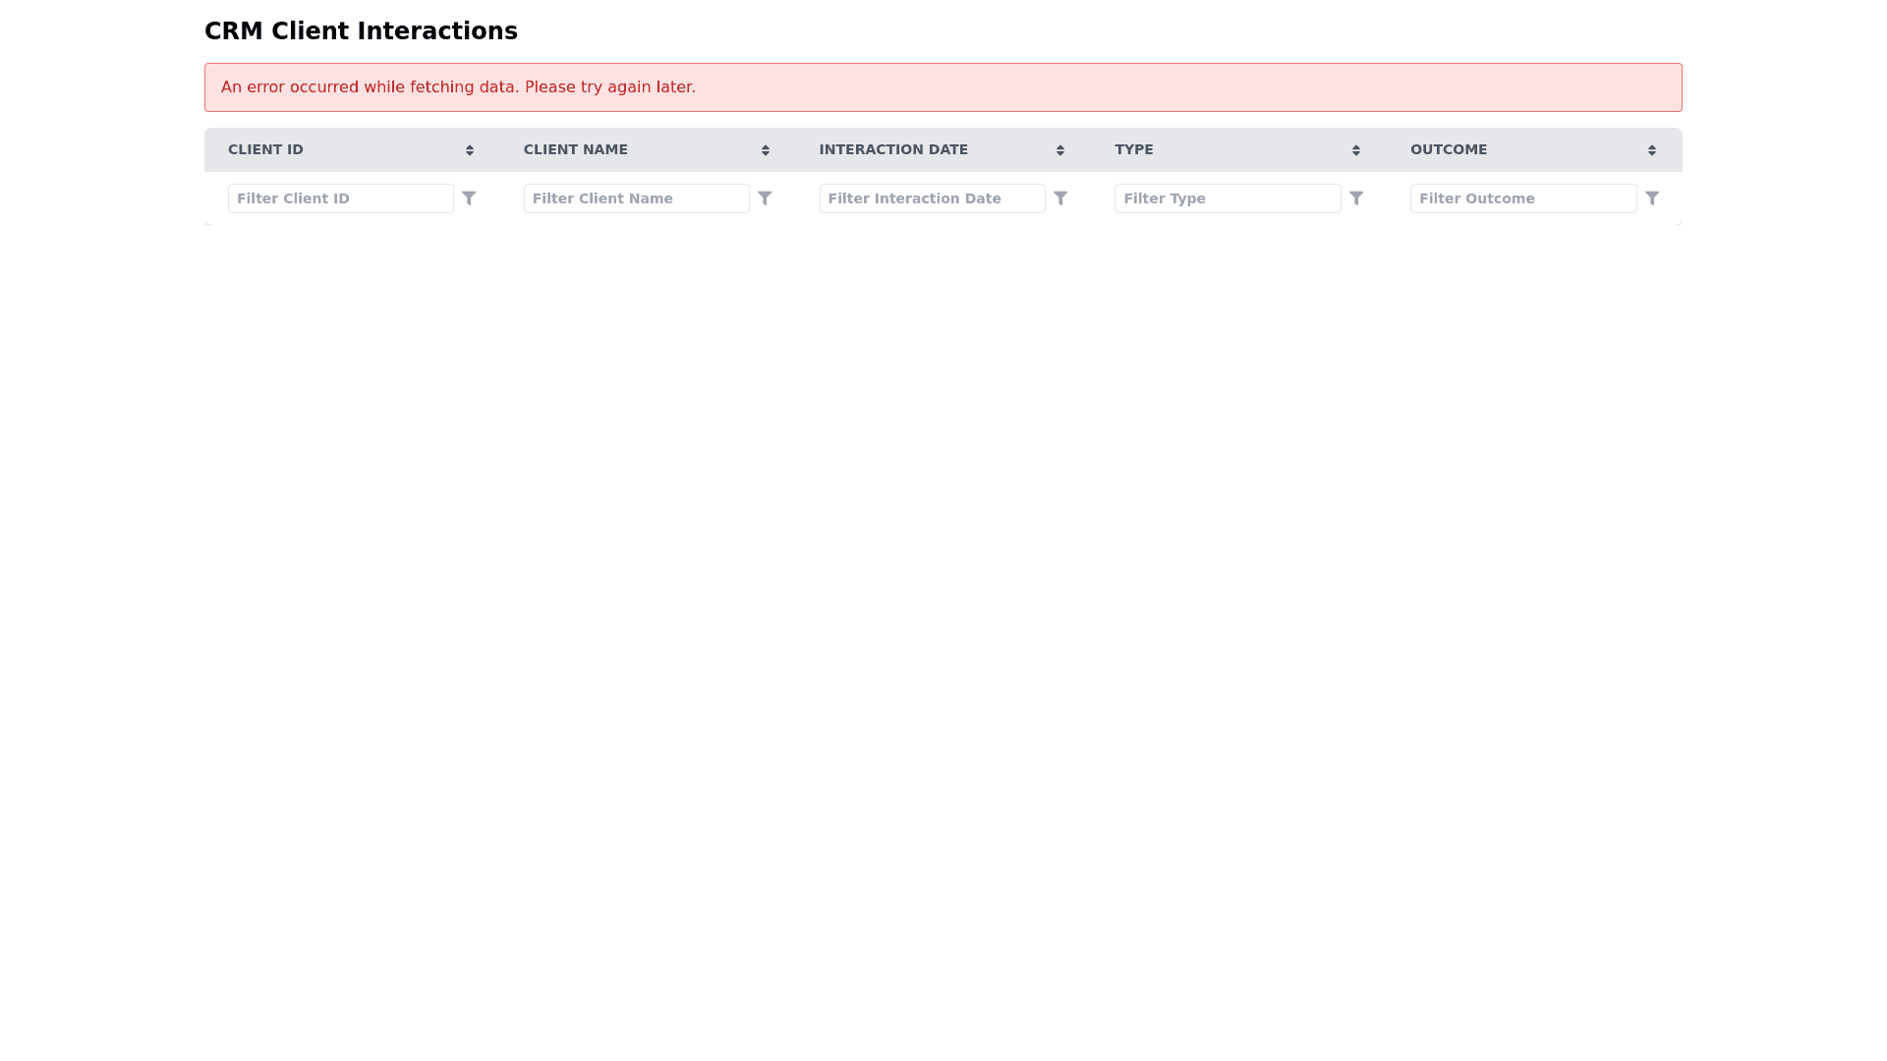
Task: Click the Client Name filter funnel icon
Action: tap(765, 198)
